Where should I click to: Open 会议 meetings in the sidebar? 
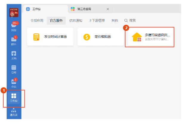(x=14, y=83)
